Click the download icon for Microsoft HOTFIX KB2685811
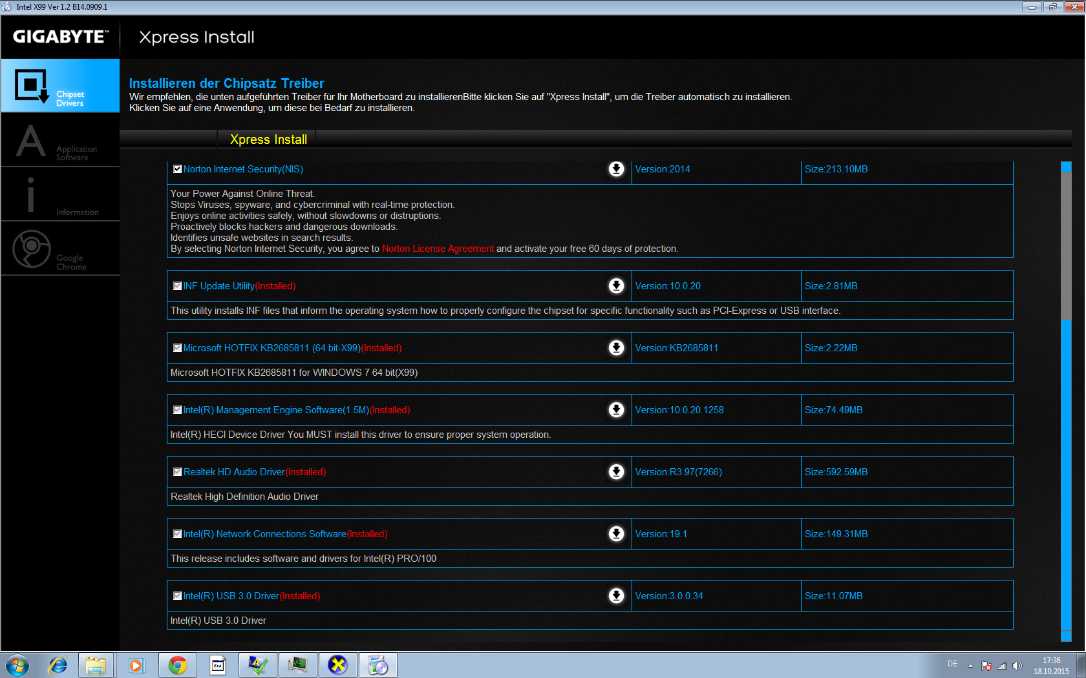The image size is (1086, 678). 617,348
